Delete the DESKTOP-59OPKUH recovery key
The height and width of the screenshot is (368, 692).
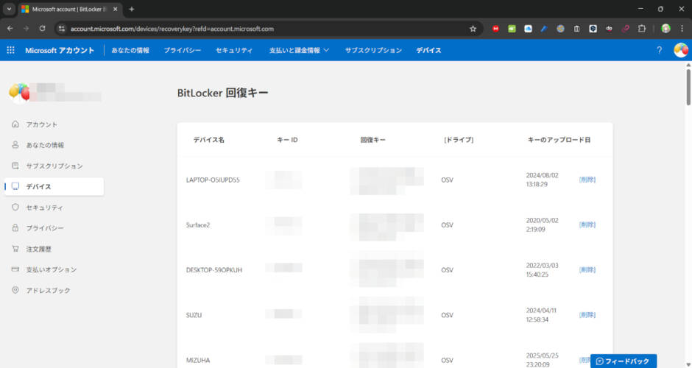(x=587, y=269)
